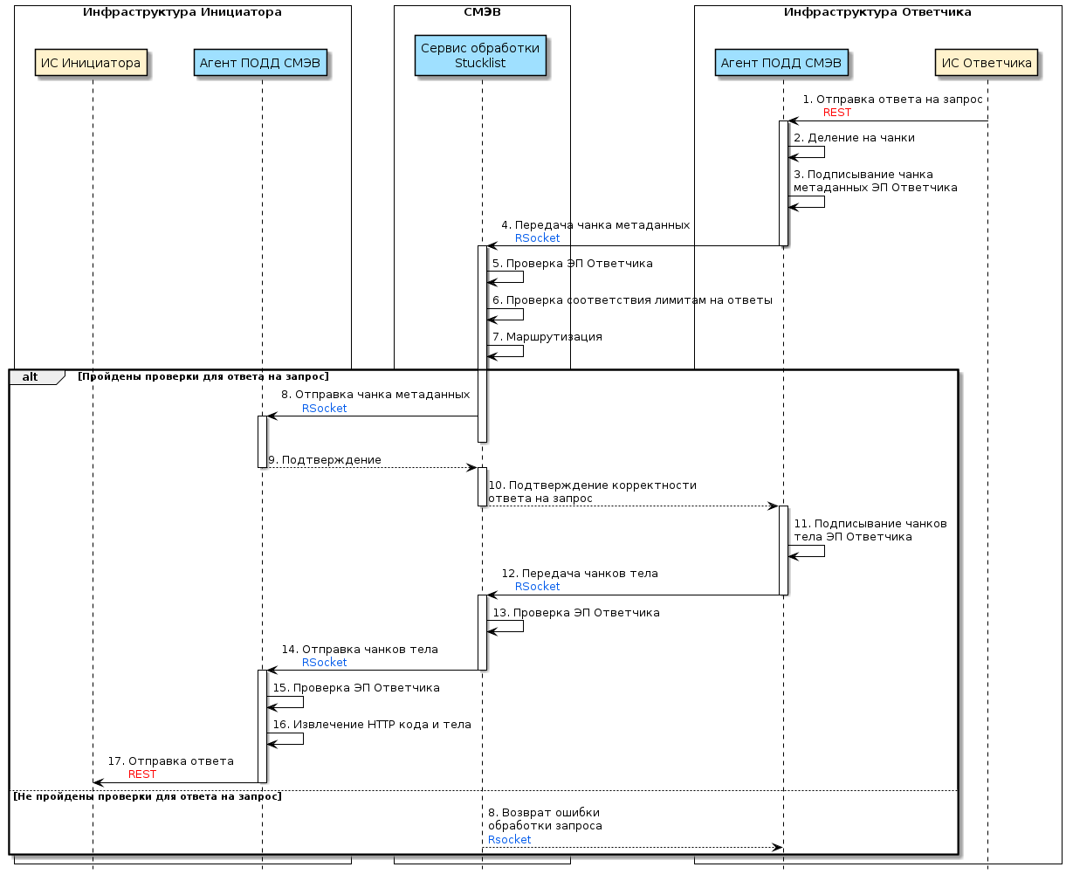The height and width of the screenshot is (874, 1066).
Task: Click step 9 "Подтверждение" message label
Action: point(325,460)
